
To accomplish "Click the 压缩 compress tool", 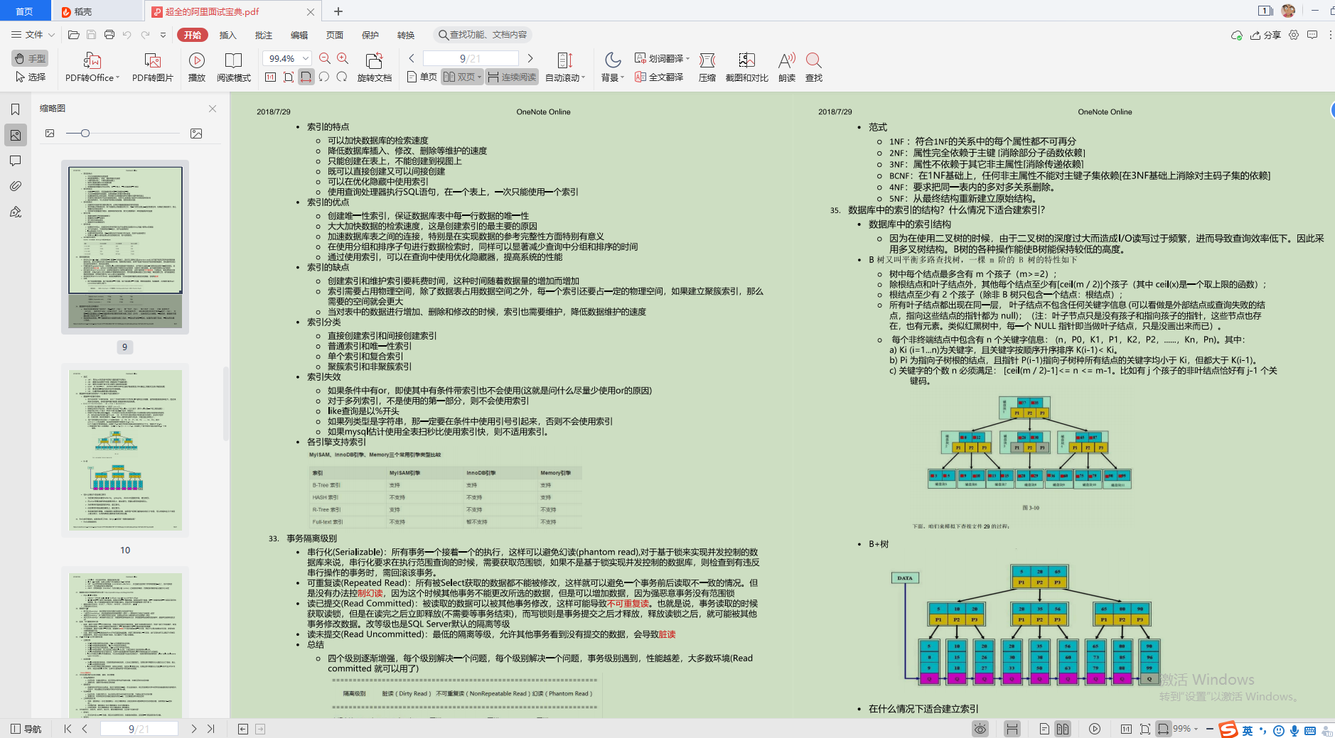I will click(x=707, y=67).
